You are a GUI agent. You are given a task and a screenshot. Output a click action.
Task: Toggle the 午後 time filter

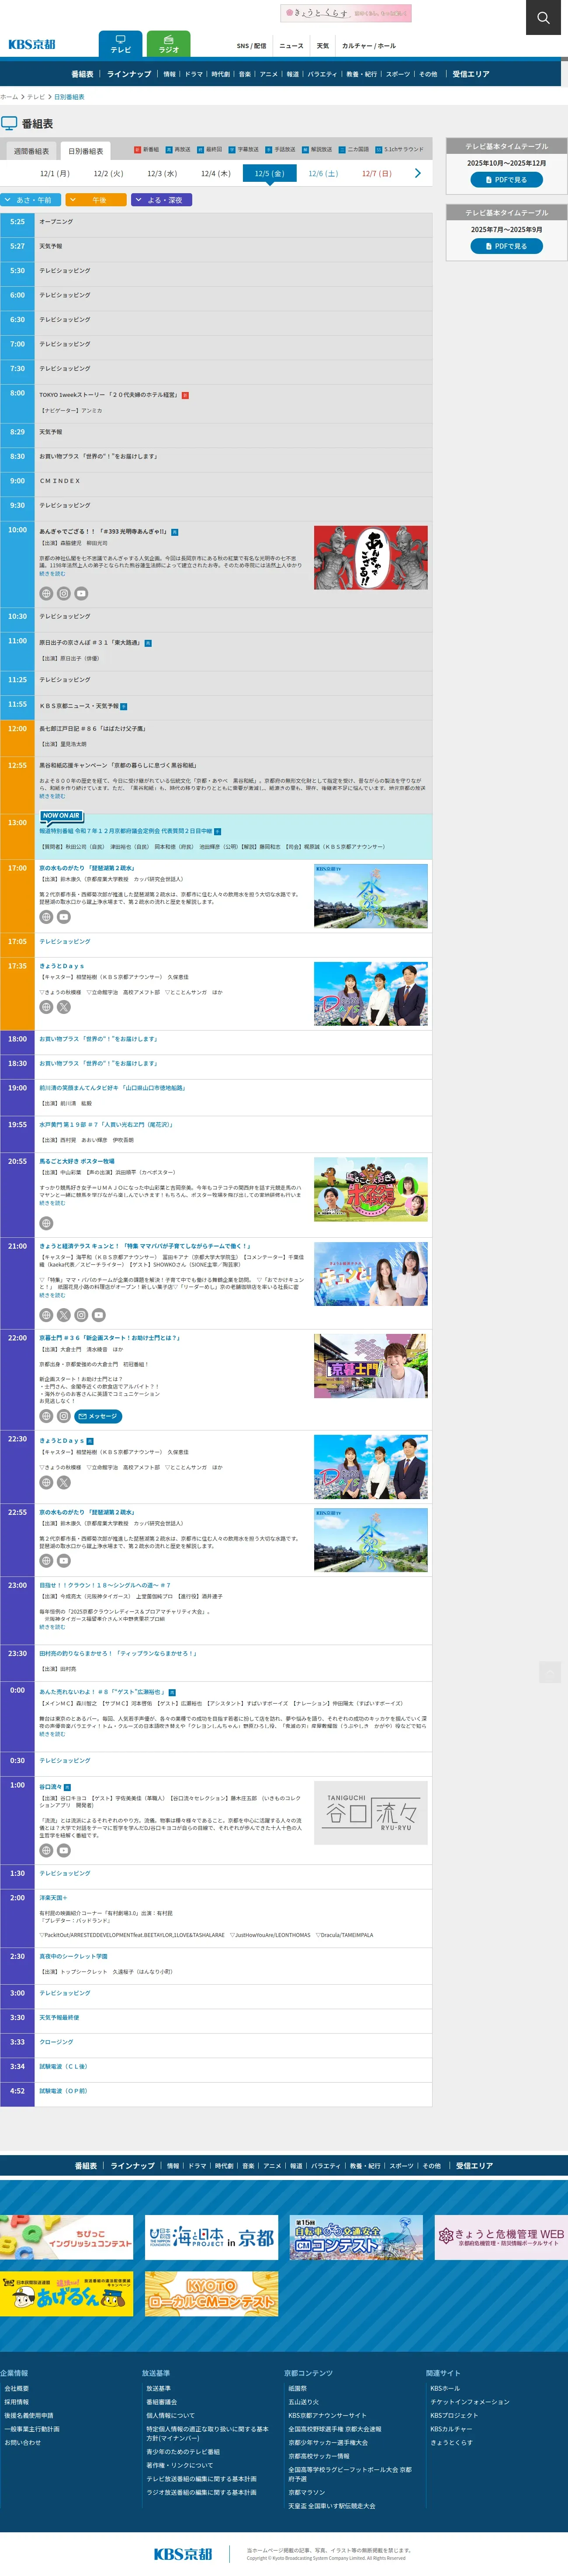pos(96,200)
